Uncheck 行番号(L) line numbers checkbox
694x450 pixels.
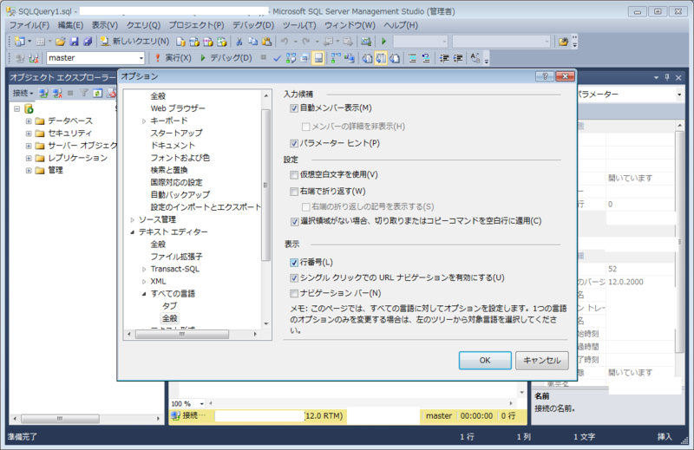[x=294, y=263]
